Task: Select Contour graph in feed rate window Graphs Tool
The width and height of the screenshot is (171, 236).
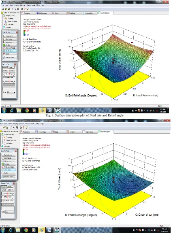Action: (10, 45)
